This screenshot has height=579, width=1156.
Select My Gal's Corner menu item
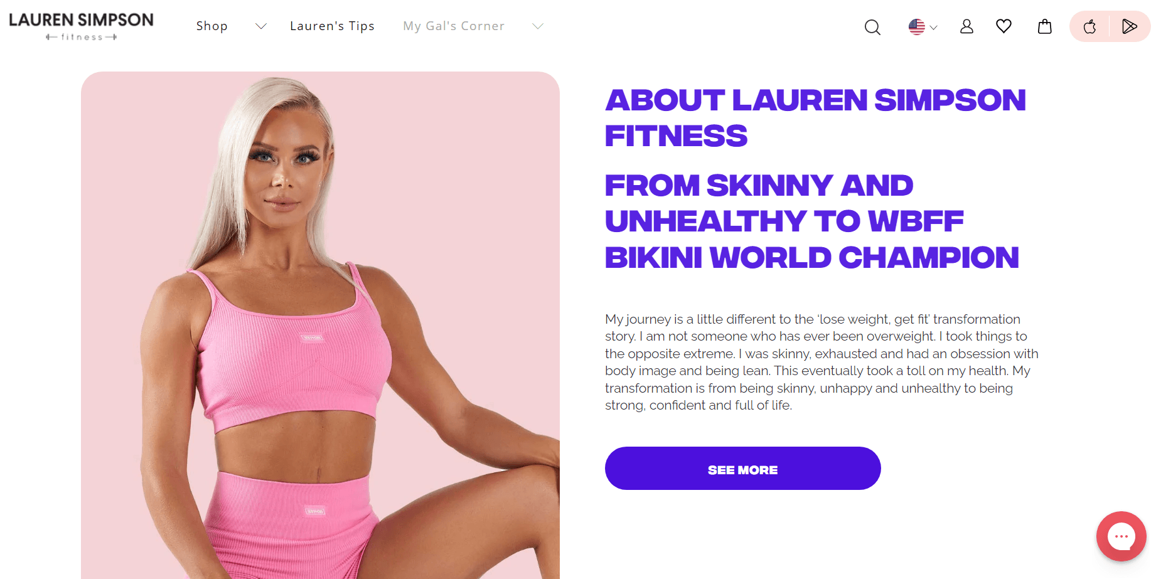(454, 26)
